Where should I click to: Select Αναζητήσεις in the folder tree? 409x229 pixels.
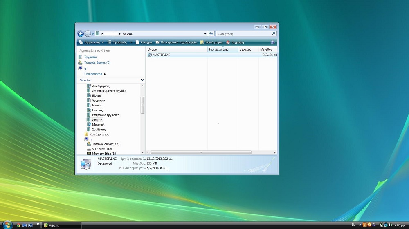point(101,86)
